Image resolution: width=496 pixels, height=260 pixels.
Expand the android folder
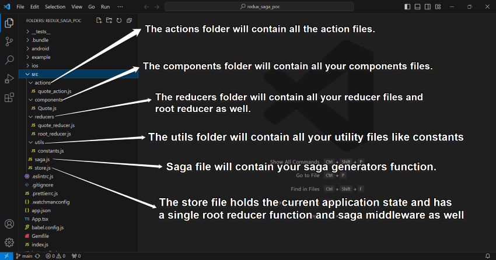coord(40,48)
